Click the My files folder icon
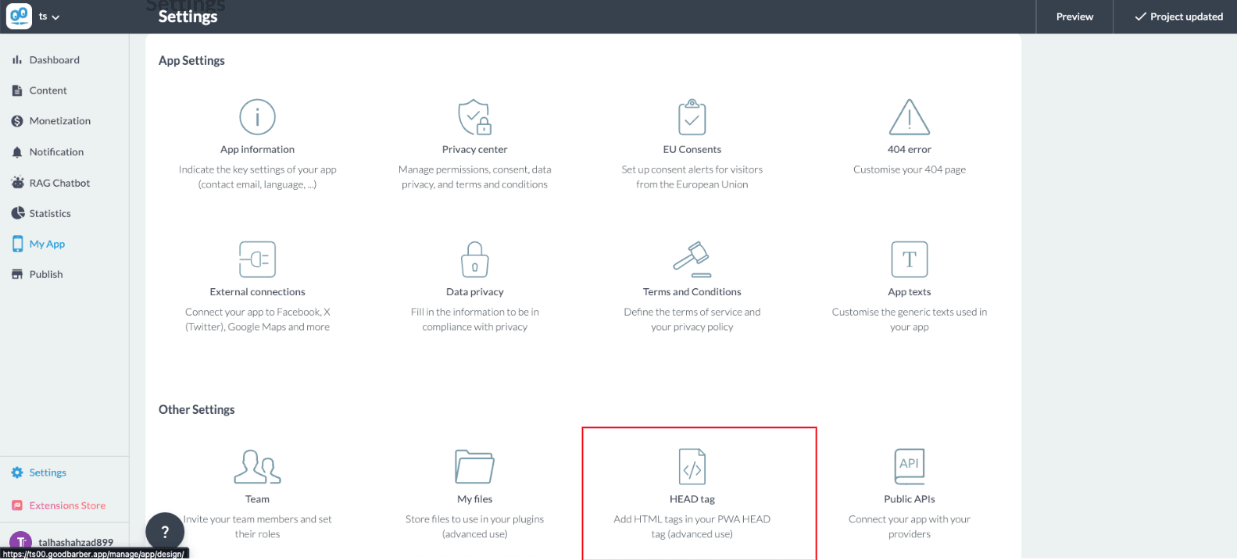Screen dimensions: 1237x560 pos(474,466)
